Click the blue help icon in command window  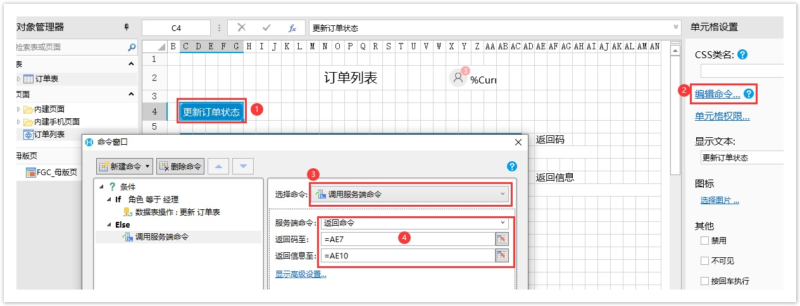click(x=512, y=166)
